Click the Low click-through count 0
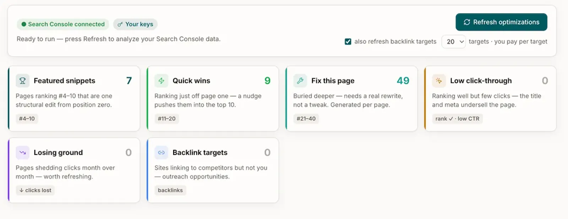This screenshot has width=568, height=219. 545,81
